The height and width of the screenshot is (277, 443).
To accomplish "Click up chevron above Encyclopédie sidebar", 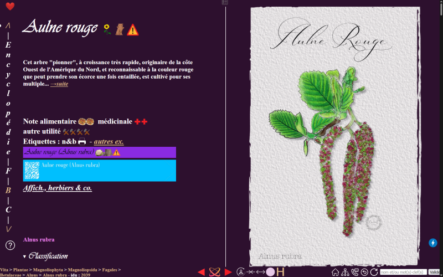I will tap(8, 25).
